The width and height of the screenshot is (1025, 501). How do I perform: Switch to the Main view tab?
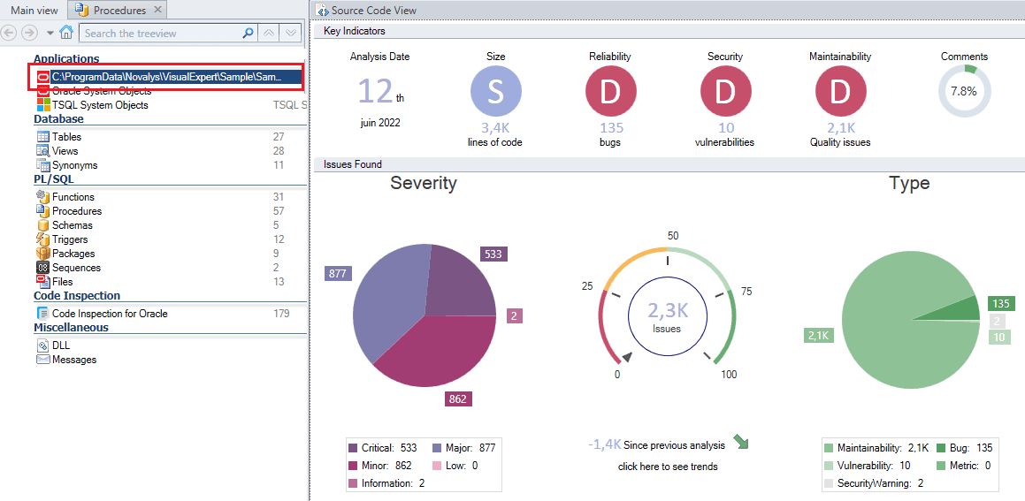tap(34, 11)
